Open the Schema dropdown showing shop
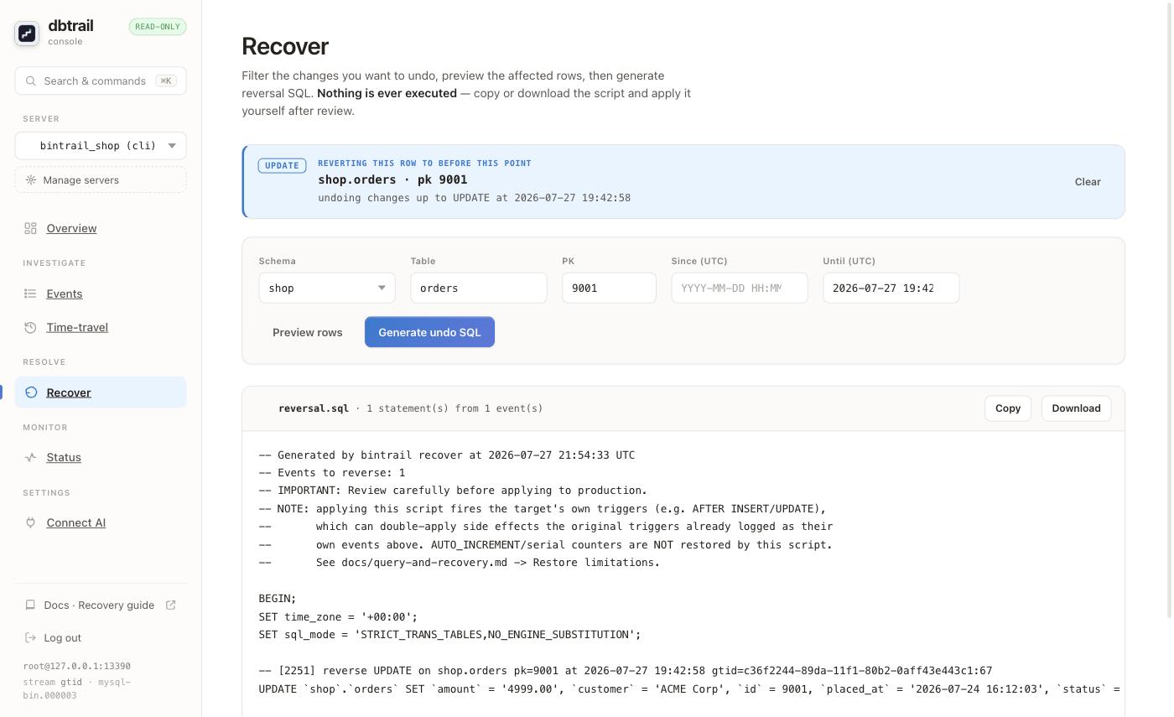This screenshot has width=1174, height=717. (x=327, y=288)
